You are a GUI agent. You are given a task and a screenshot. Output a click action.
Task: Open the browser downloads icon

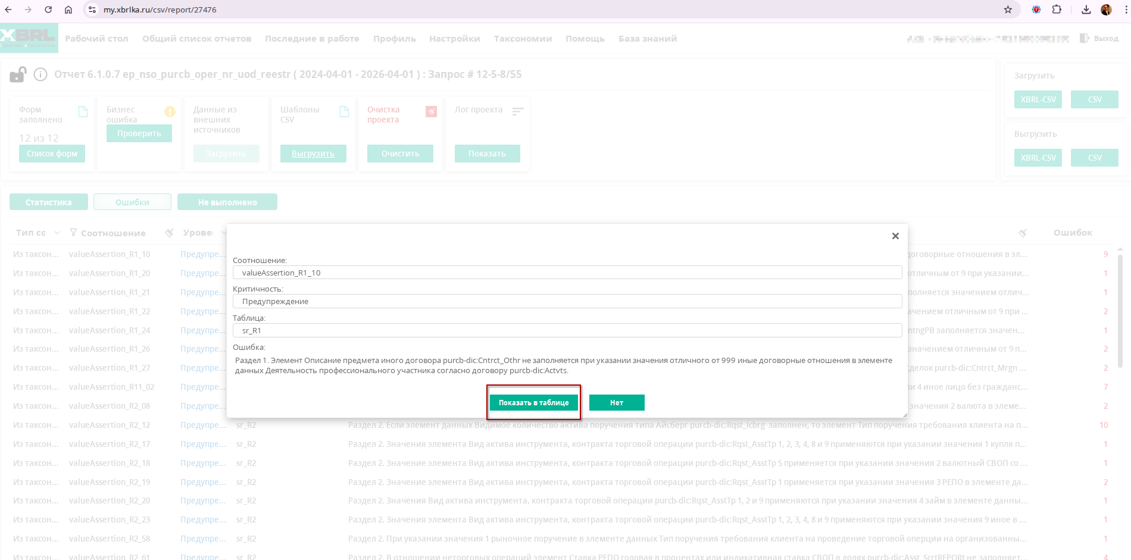[1086, 10]
